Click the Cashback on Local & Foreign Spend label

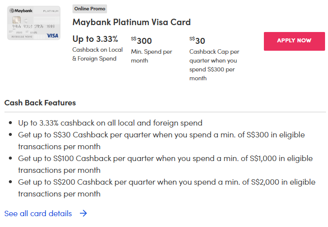coord(97,54)
